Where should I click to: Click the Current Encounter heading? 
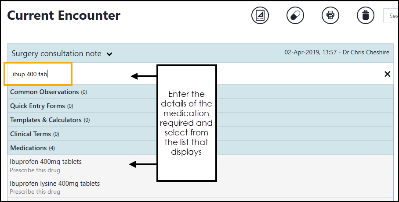click(64, 16)
